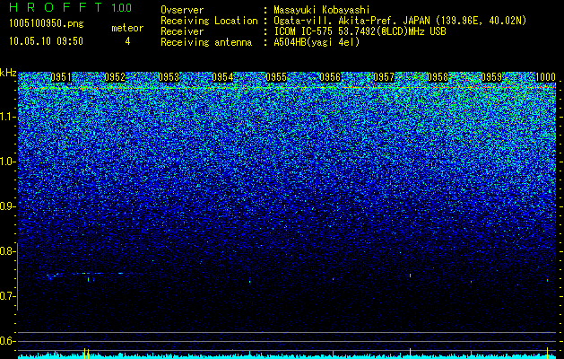This screenshot has height=359, width=564.
Task: Select the file name 1005100950.png
Action: [x=47, y=24]
